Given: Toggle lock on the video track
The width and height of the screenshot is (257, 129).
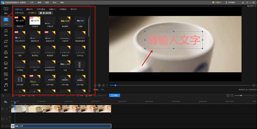Looking at the screenshot, I should coord(7,109).
